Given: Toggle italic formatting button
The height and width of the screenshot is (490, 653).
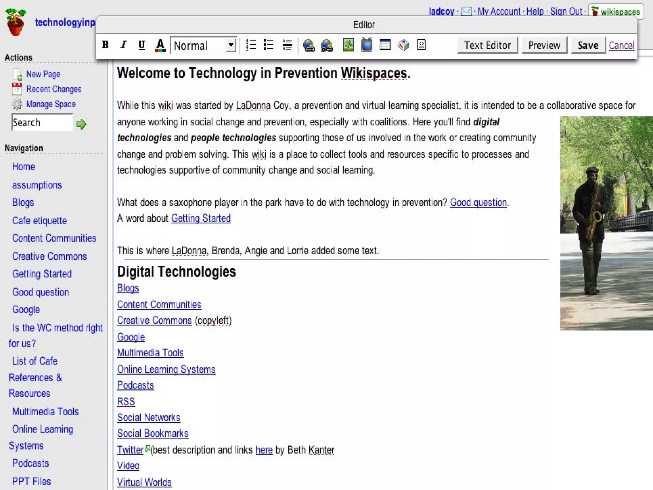Looking at the screenshot, I should [x=123, y=45].
